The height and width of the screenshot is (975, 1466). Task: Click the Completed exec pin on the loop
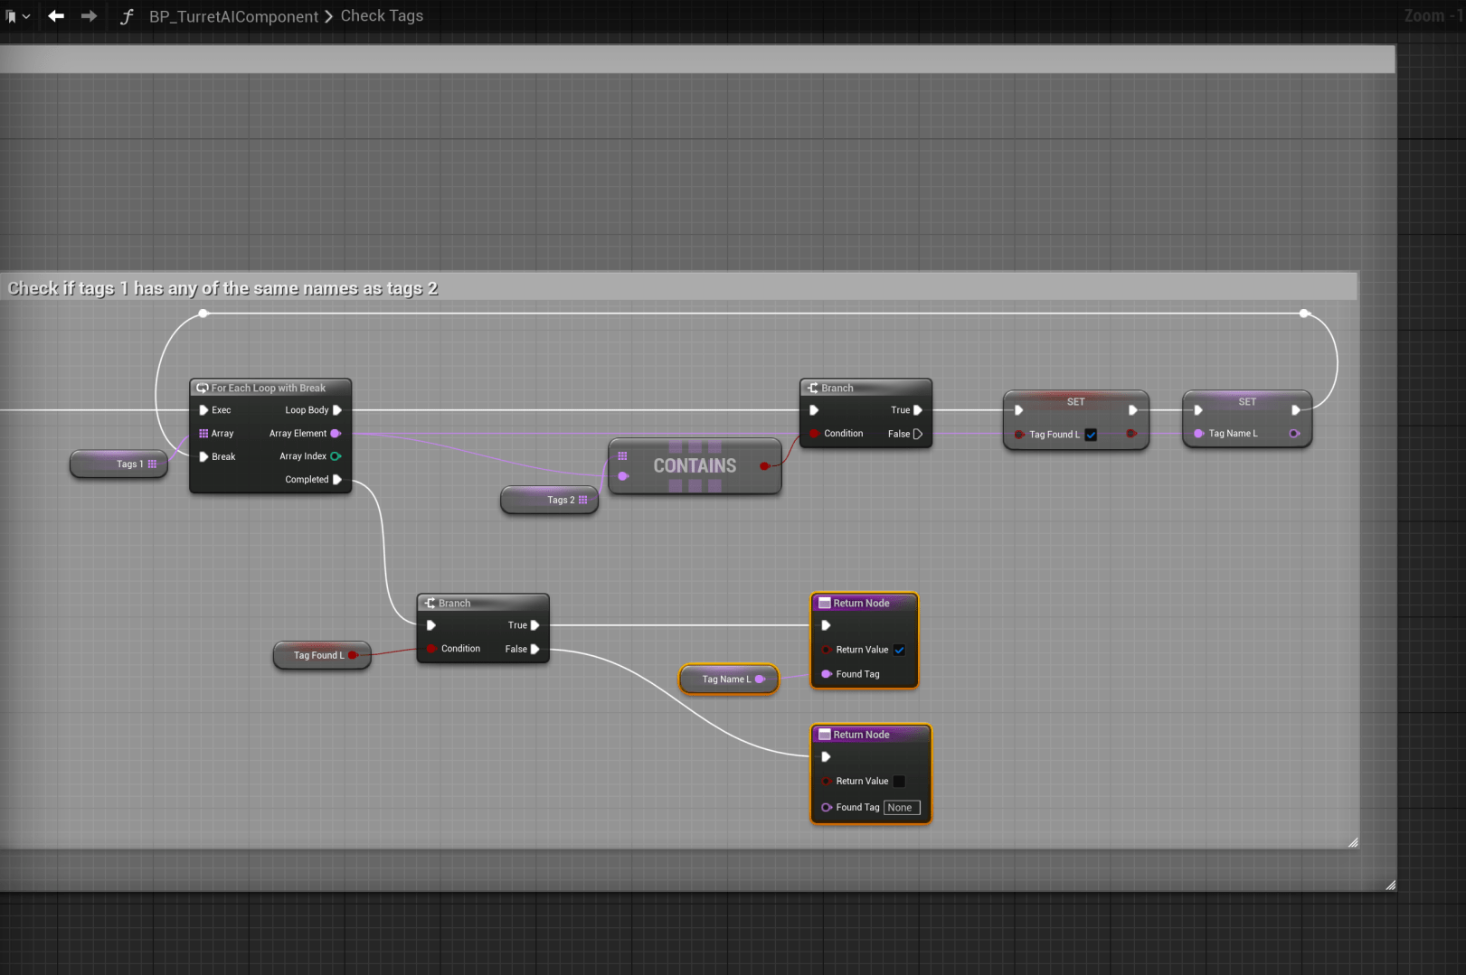point(337,480)
